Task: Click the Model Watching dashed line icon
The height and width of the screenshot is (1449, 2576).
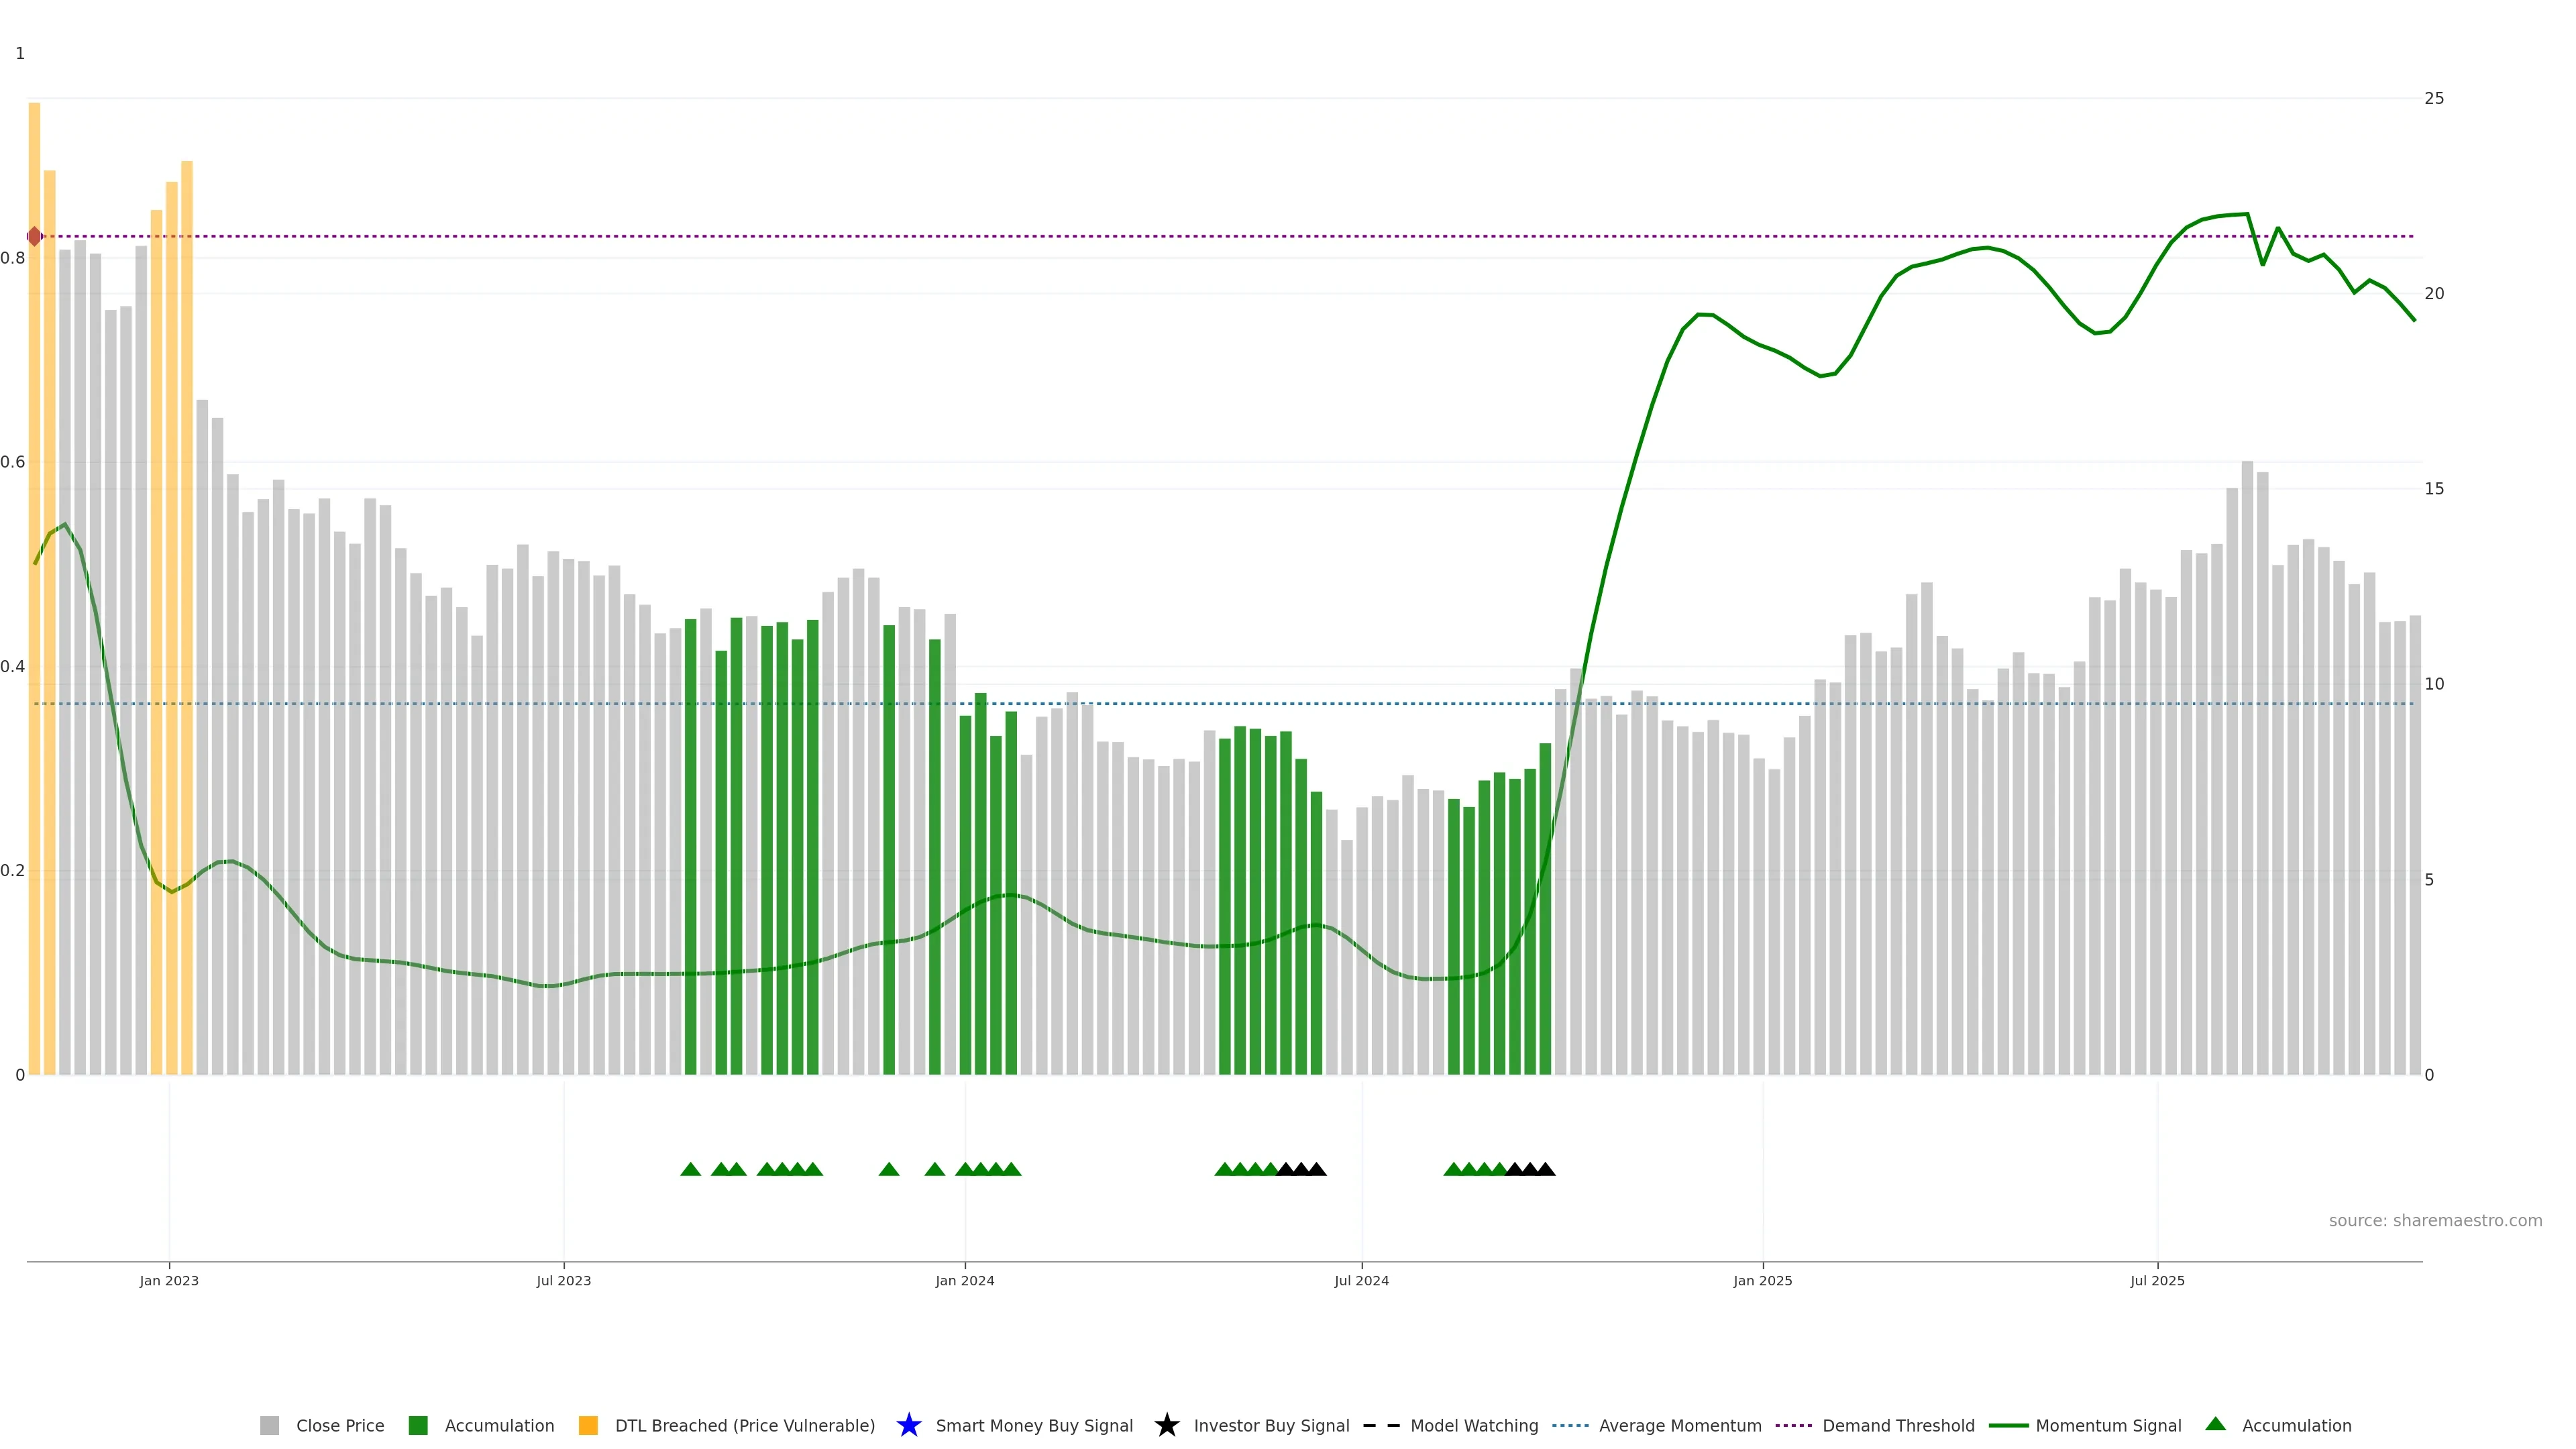Action: pyautogui.click(x=1381, y=1425)
